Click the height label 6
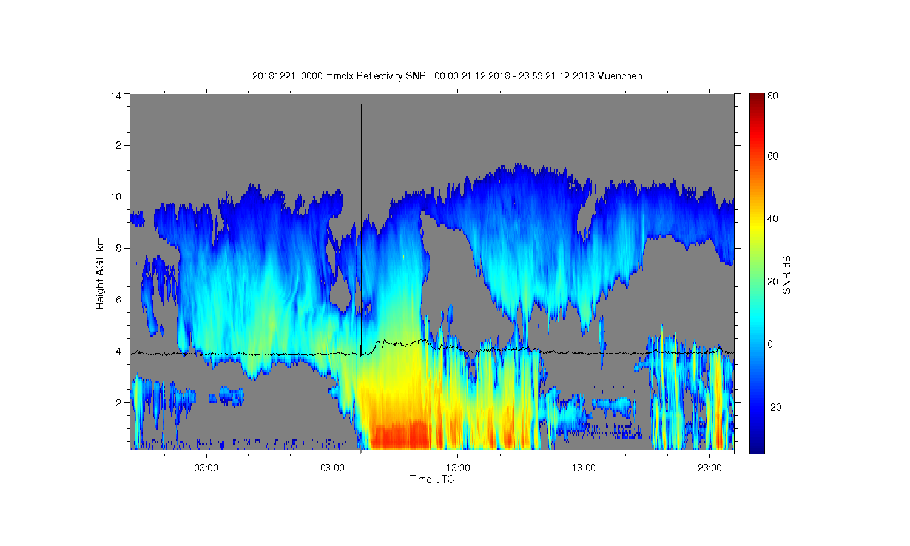The height and width of the screenshot is (546, 910). [119, 300]
